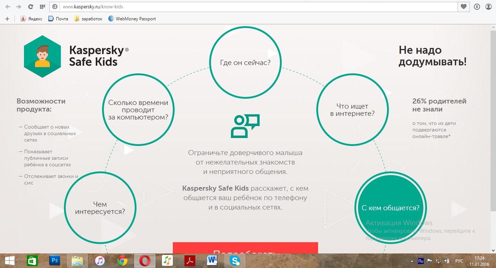
Task: Show hidden tray icons arrow
Action: click(x=412, y=261)
